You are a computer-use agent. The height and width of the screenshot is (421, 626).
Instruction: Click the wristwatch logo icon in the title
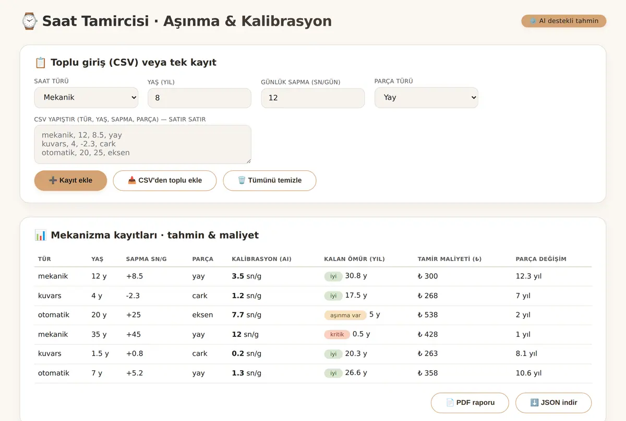pos(29,21)
